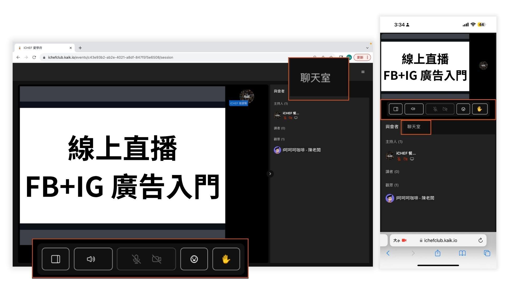Tap the Safari share icon on phone
The height and width of the screenshot is (285, 507).
pos(438,253)
